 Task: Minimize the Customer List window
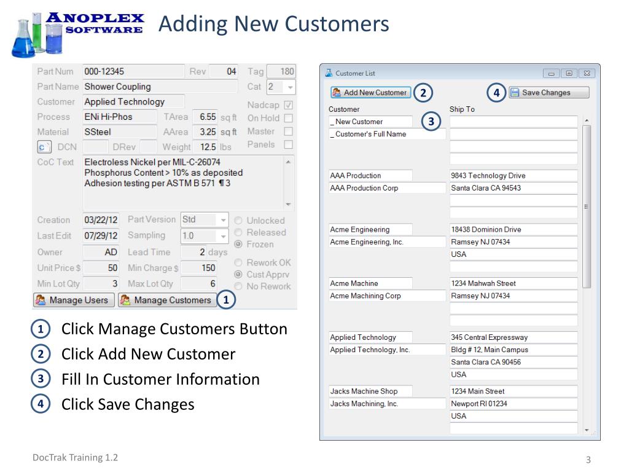pyautogui.click(x=551, y=74)
